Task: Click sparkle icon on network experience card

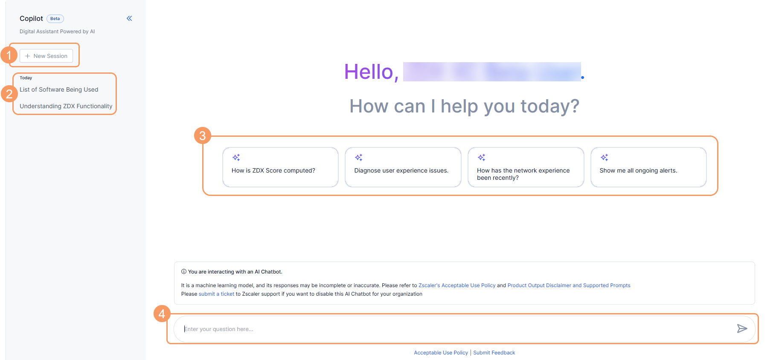Action: 481,158
